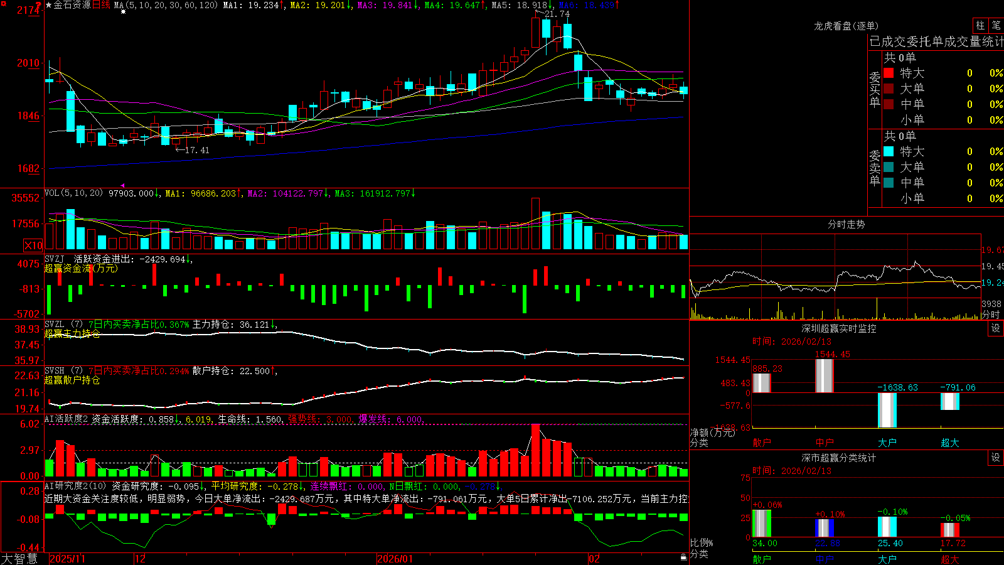Click the 金石资源 stock name
1004x565 pixels.
72,5
